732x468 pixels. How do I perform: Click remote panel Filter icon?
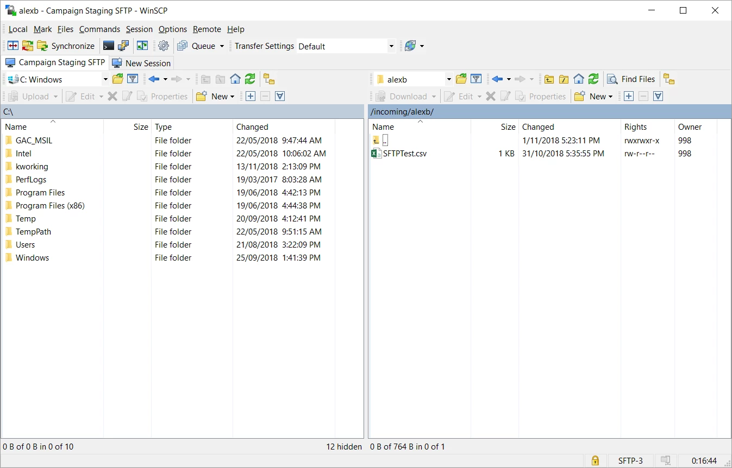(476, 79)
